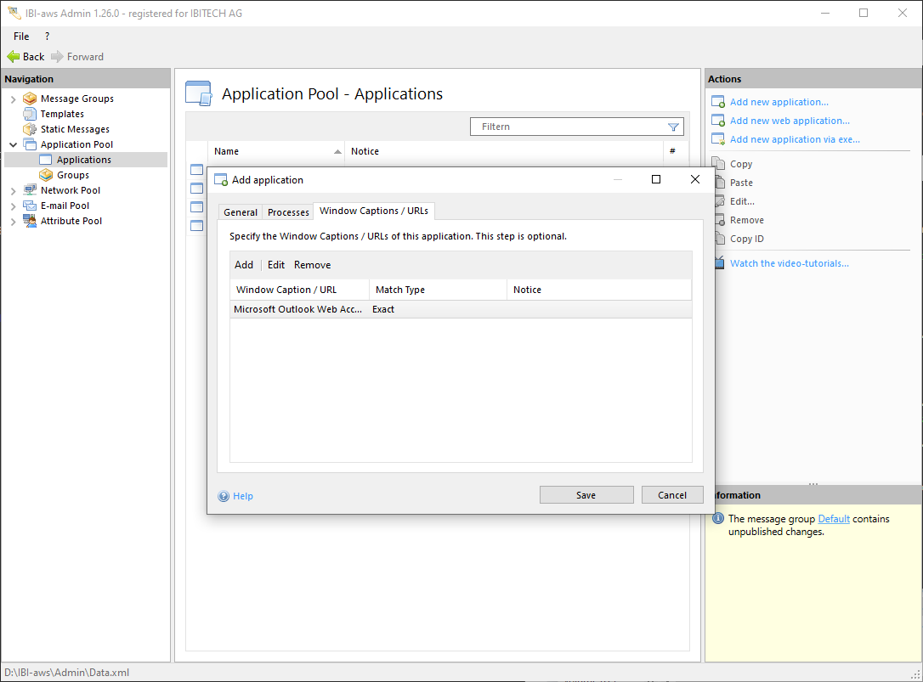
Task: Click the Add new web application icon
Action: pyautogui.click(x=718, y=121)
